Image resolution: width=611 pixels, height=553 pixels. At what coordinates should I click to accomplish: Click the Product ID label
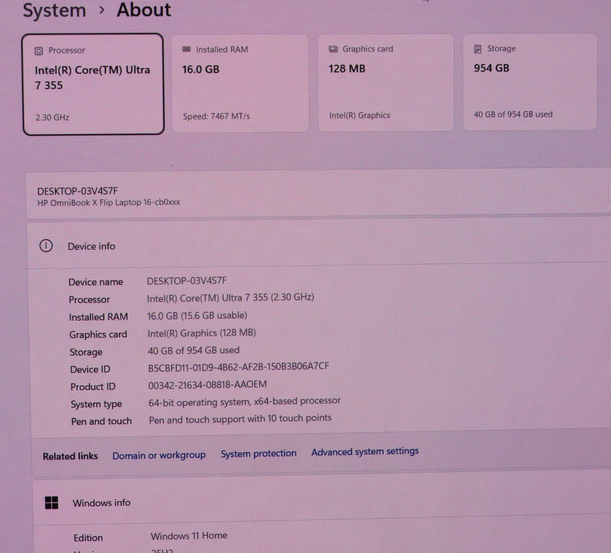tap(93, 386)
